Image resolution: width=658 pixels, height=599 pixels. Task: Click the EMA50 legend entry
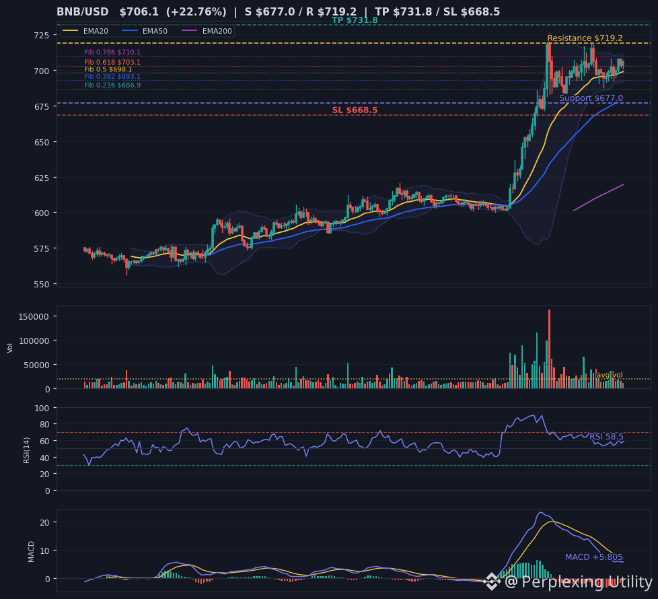click(145, 31)
